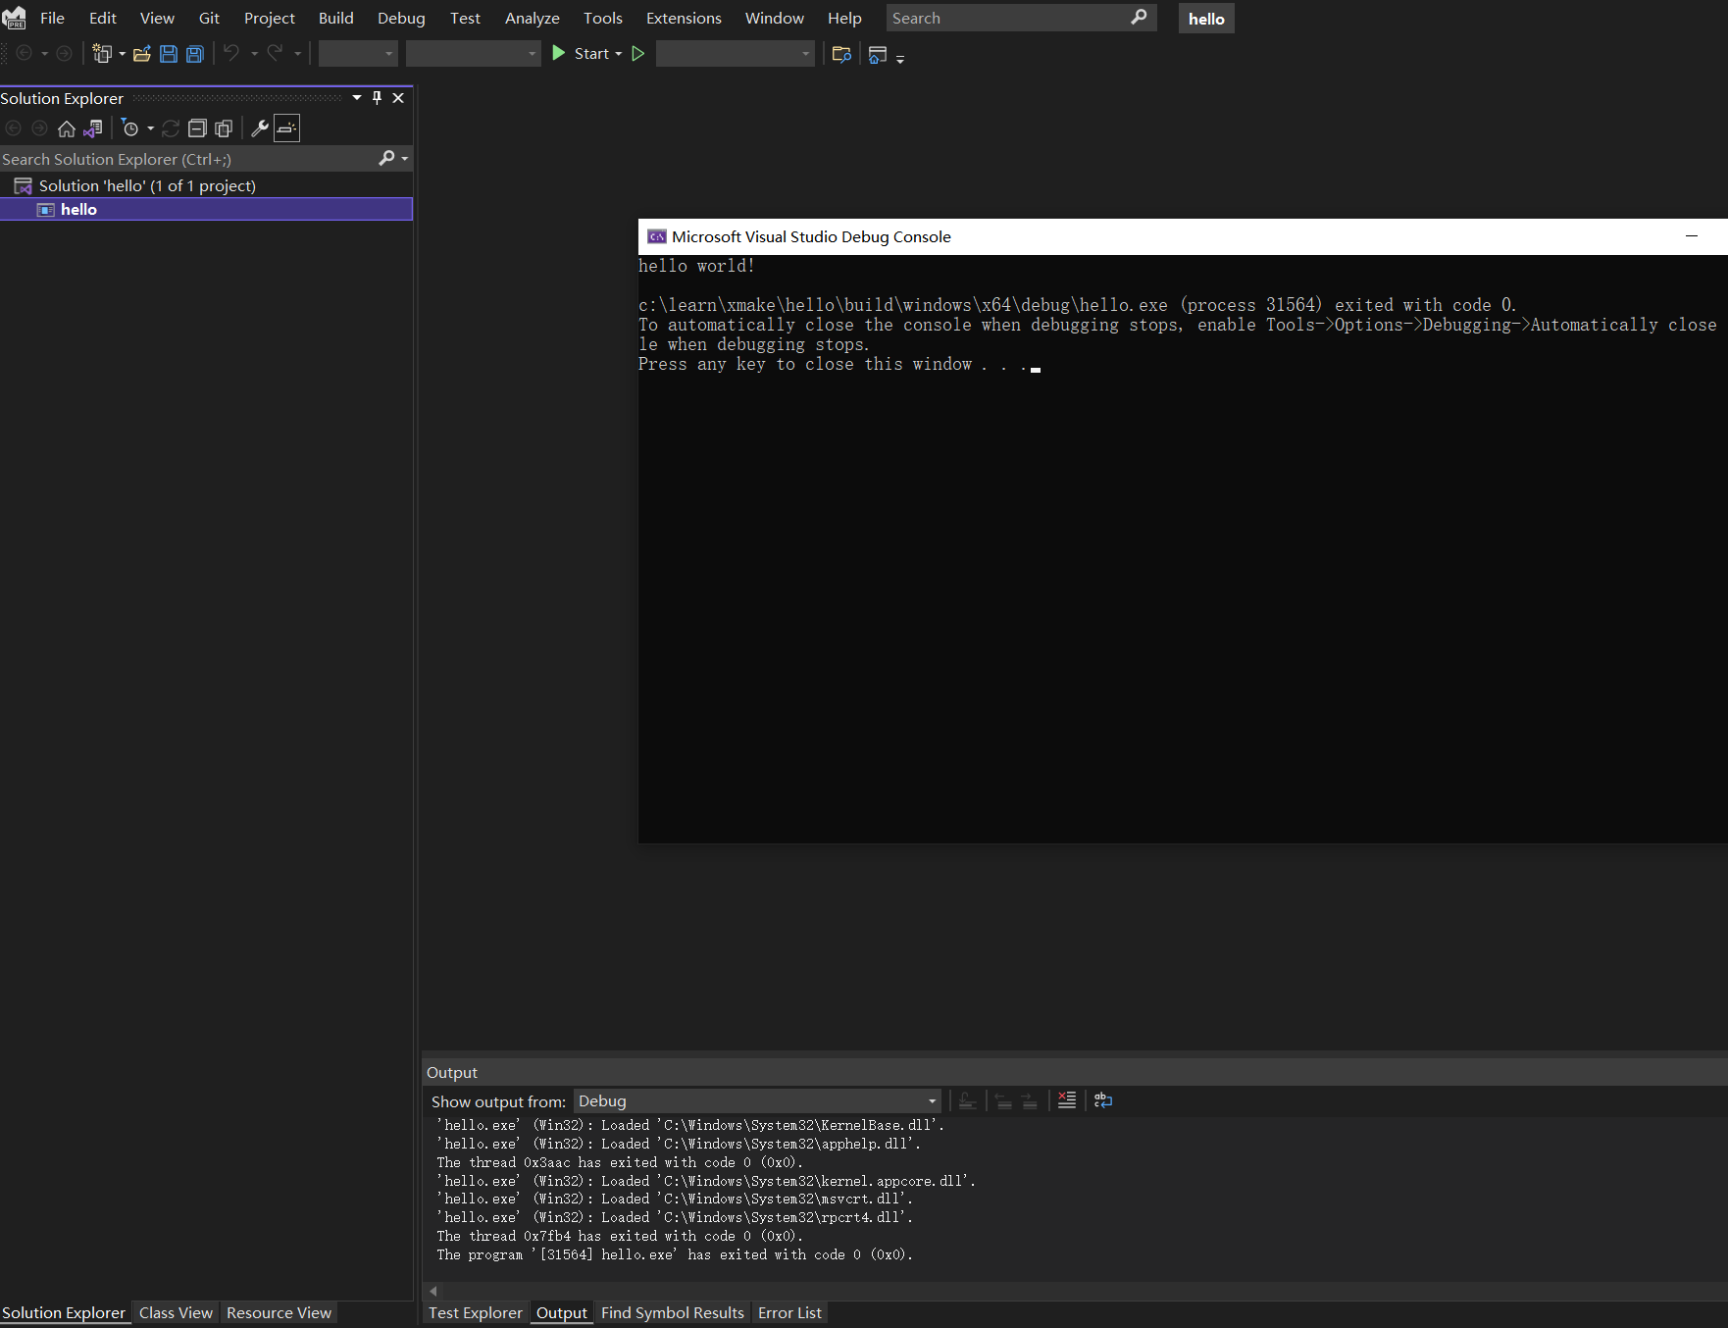Minimize the Debug Console window

tap(1692, 236)
